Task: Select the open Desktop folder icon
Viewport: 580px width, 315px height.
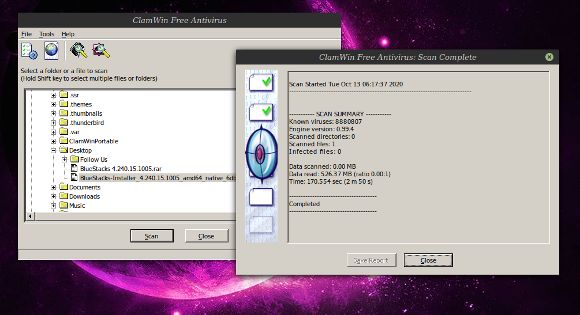Action: click(63, 150)
